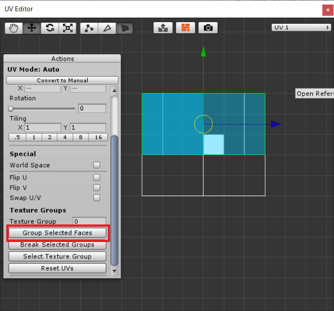This screenshot has height=311, width=334.
Task: Set tiling preset to .5
Action: [x=17, y=137]
